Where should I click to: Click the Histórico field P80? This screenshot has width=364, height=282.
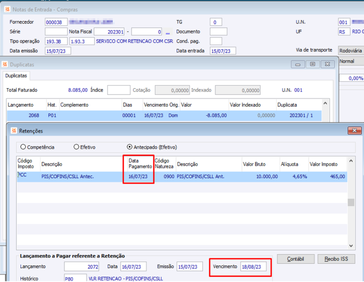click(75, 278)
